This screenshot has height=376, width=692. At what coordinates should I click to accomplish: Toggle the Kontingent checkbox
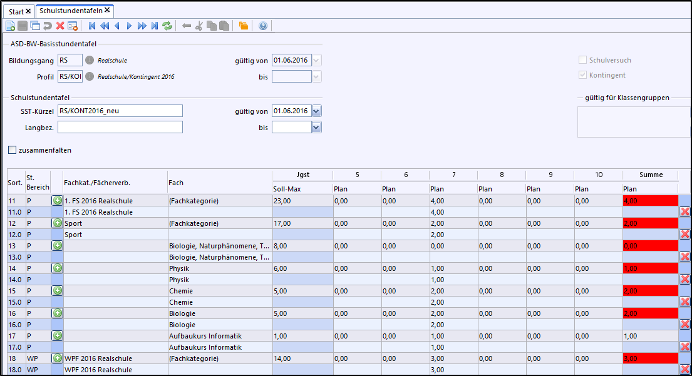[x=583, y=75]
